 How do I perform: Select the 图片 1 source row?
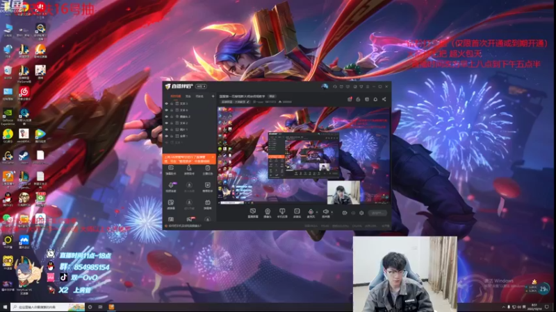coord(190,130)
